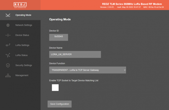Click the Operating Mode sidebar icon

(8, 15)
